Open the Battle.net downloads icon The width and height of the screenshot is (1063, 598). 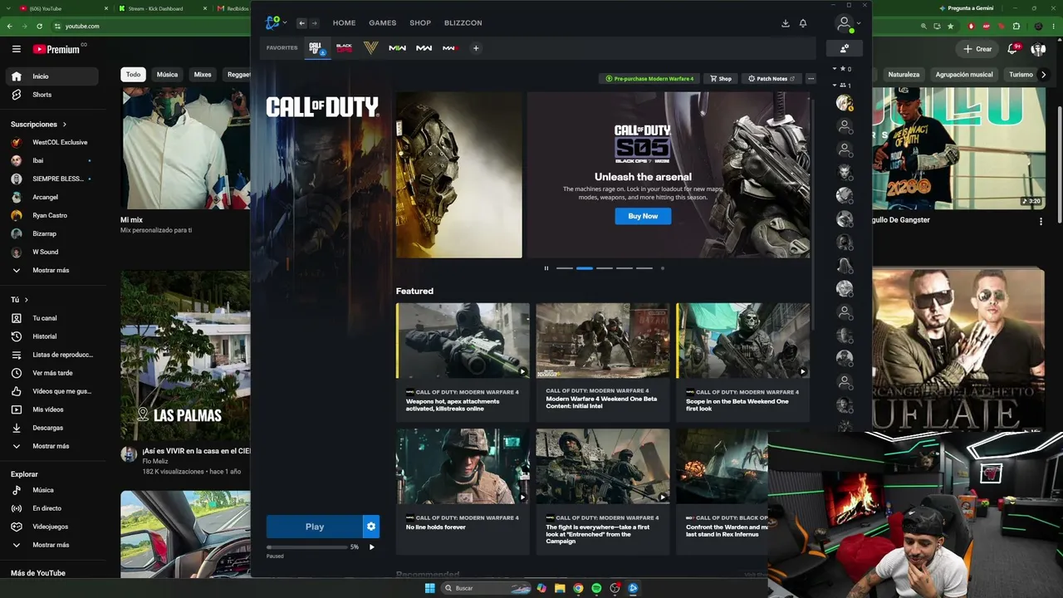[x=786, y=23]
